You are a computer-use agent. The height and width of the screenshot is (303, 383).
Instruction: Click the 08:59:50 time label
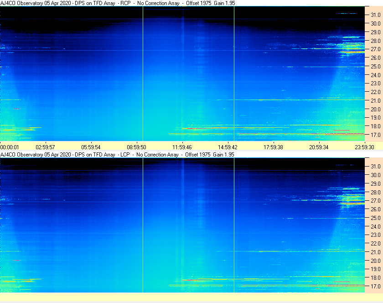tap(136, 147)
